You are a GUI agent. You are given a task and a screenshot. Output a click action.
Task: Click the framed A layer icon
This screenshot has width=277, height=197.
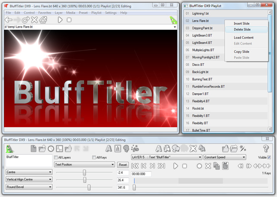[118, 149]
